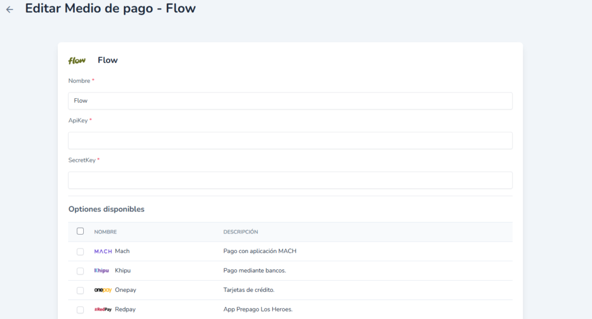Click the Khipu logo icon

coord(101,270)
